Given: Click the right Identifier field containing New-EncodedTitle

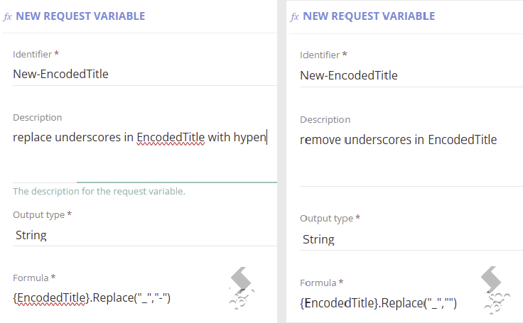Looking at the screenshot, I should click(x=411, y=75).
